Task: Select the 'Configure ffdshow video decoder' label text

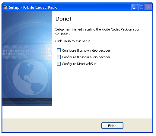Action: coord(86,50)
